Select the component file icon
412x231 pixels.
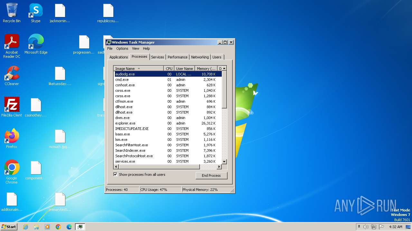tap(36, 170)
